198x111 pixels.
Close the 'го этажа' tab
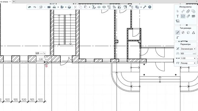[x=10, y=2]
